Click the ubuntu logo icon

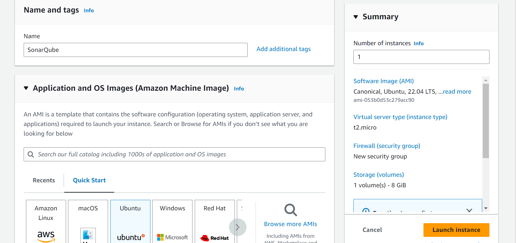[131, 237]
